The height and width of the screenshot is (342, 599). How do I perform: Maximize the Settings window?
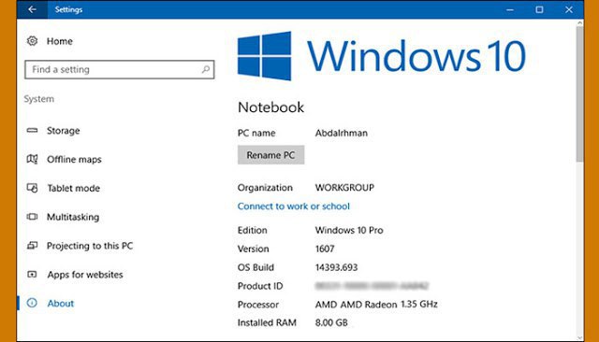click(539, 9)
